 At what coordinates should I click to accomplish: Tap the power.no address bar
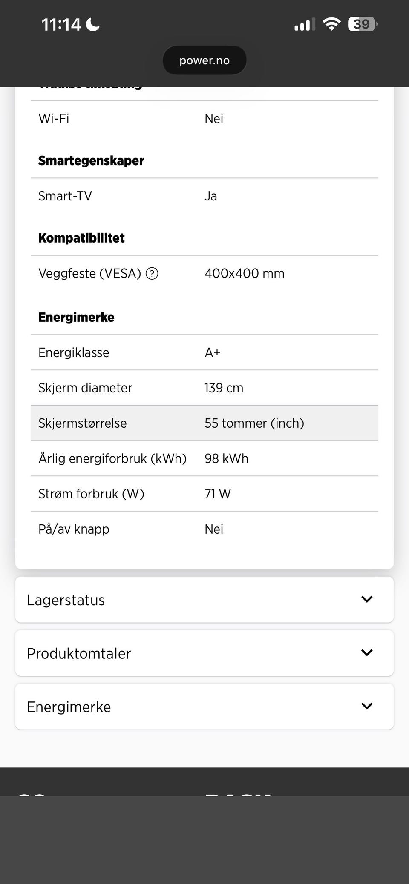pos(204,60)
